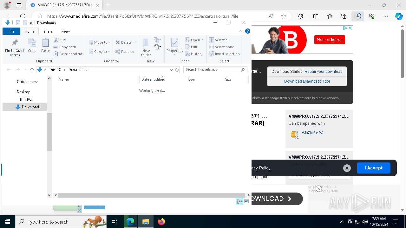The image size is (406, 228).
Task: Click This PC in address bar
Action: tap(55, 70)
